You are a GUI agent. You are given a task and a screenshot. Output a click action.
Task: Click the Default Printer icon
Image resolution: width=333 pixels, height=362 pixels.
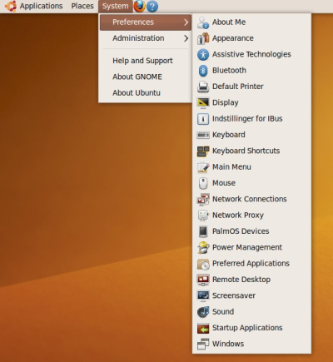[203, 87]
